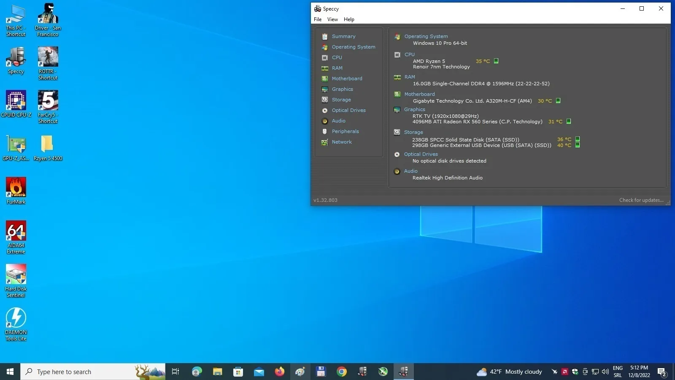Image resolution: width=675 pixels, height=380 pixels.
Task: Open Motherboard section in sidebar
Action: pyautogui.click(x=347, y=79)
